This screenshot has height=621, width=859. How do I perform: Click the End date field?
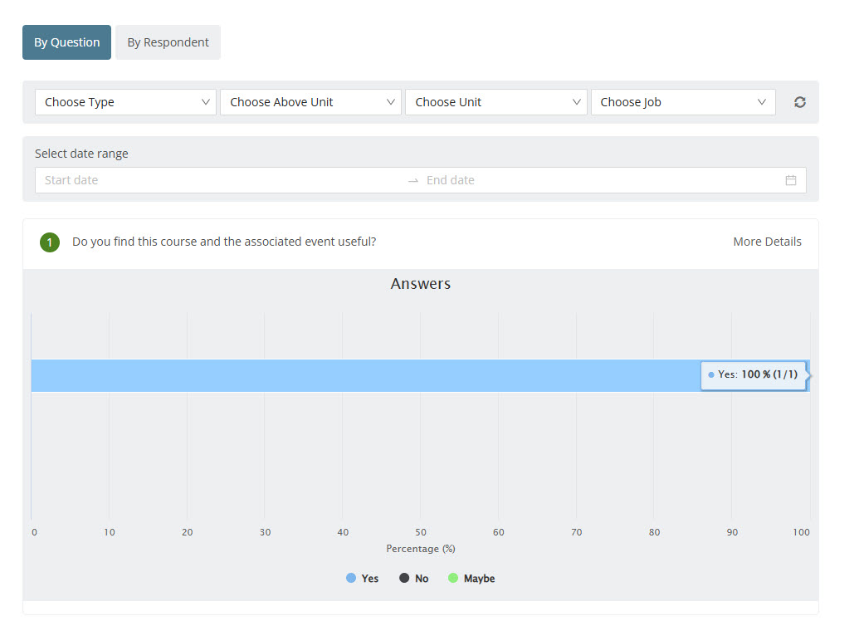(x=601, y=180)
